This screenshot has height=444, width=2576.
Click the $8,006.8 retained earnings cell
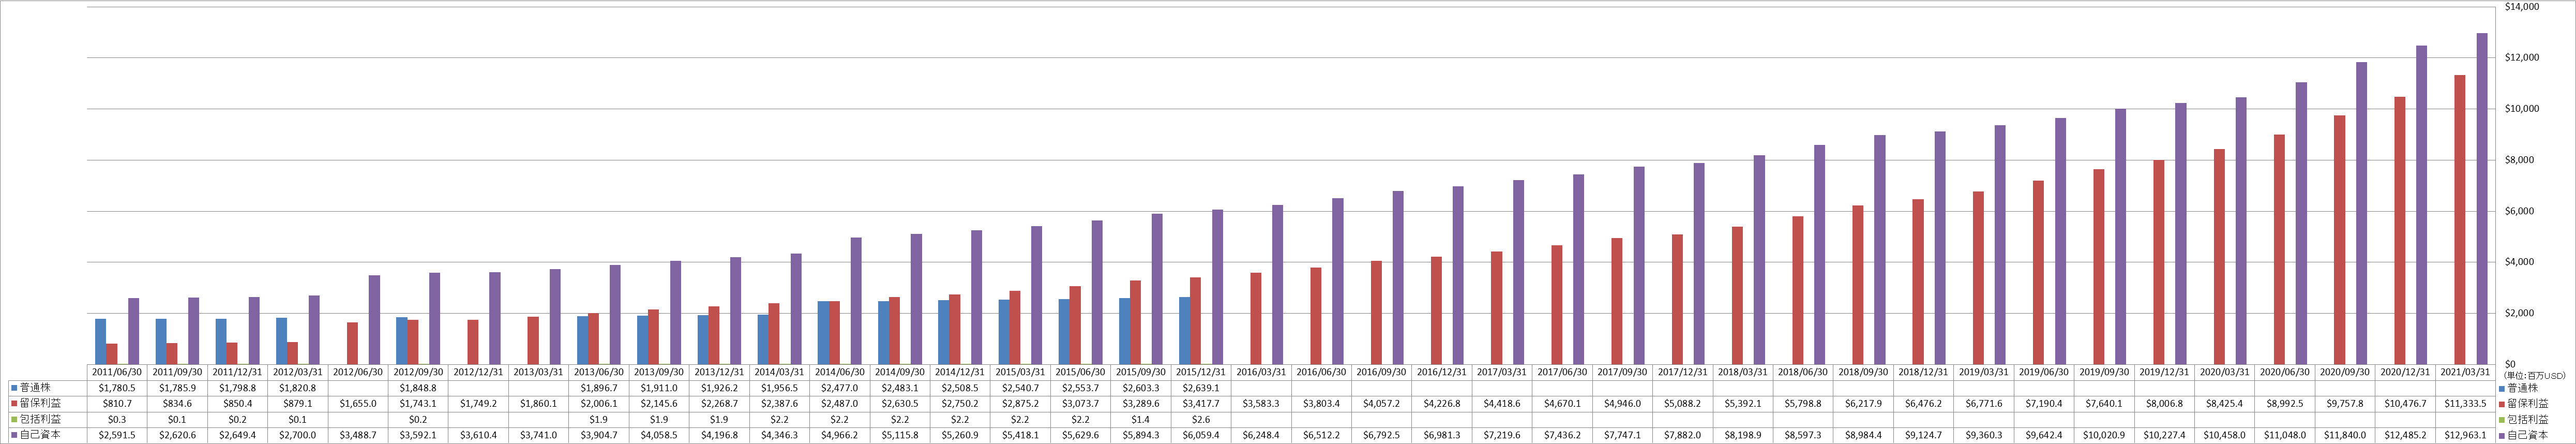tap(2165, 403)
